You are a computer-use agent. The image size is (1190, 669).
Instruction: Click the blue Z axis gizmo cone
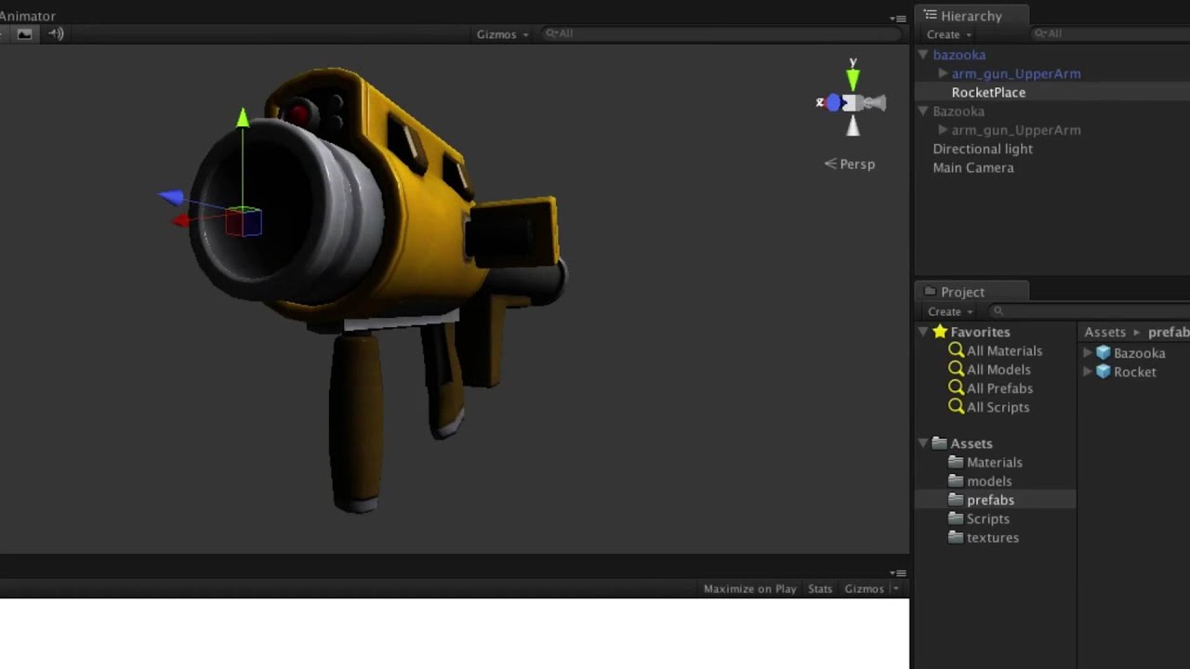tap(831, 102)
